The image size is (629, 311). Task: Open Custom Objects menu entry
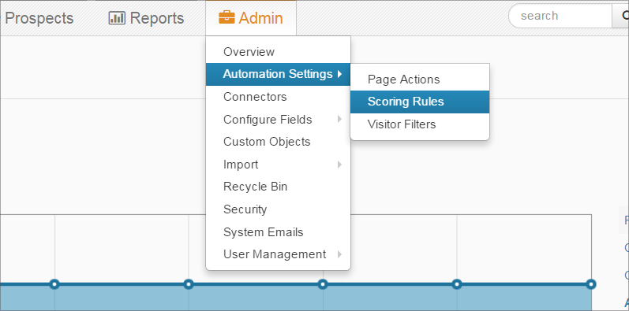tap(278, 142)
